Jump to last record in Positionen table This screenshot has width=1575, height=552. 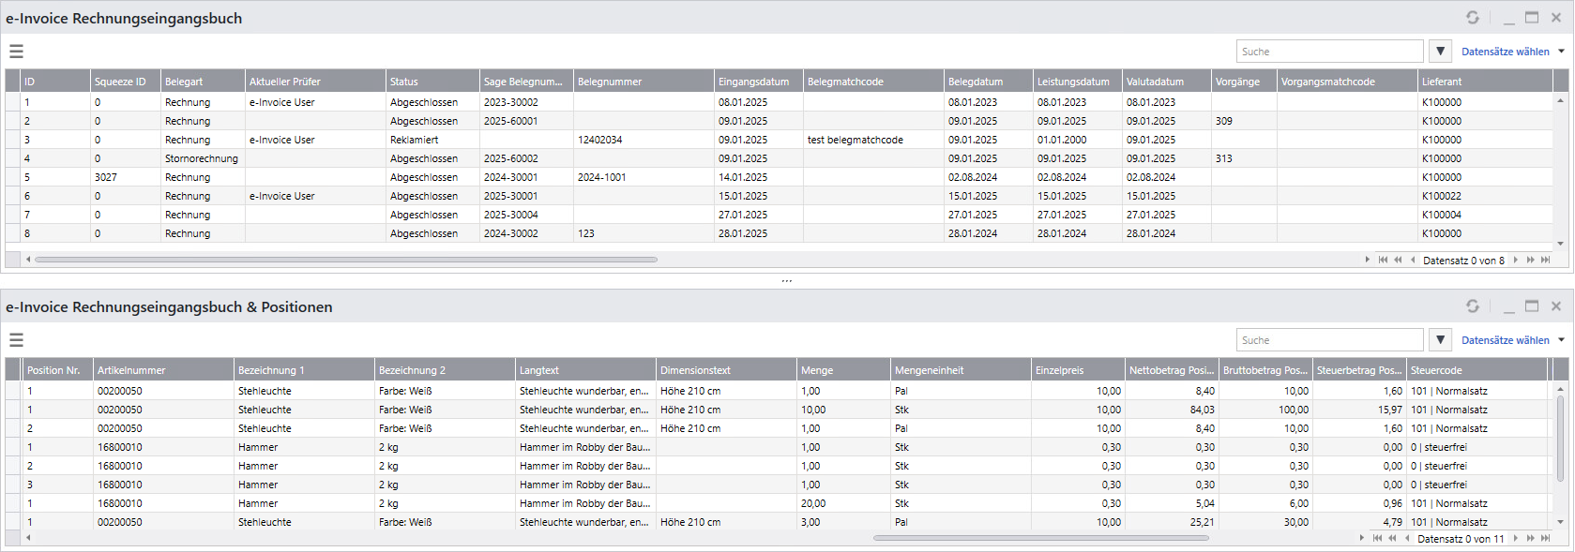point(1545,539)
